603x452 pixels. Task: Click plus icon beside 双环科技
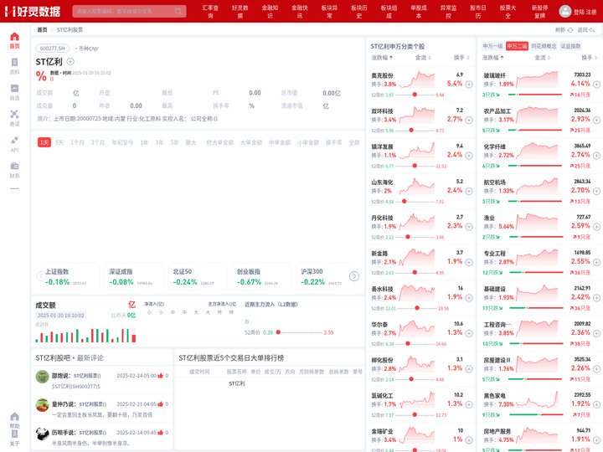point(469,120)
